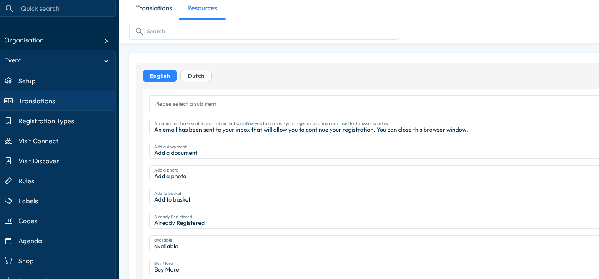
Task: Click the magnifier in the Resources search bar
Action: tap(139, 31)
